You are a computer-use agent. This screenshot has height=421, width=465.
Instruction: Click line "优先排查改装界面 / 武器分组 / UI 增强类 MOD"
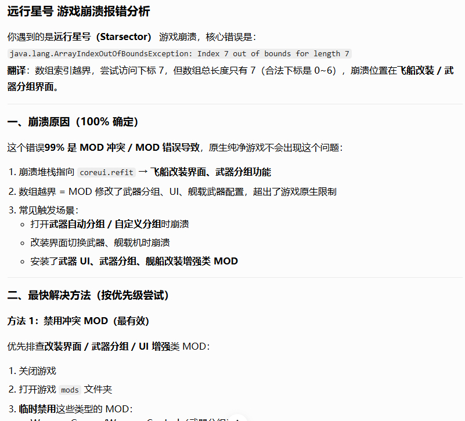(x=109, y=346)
